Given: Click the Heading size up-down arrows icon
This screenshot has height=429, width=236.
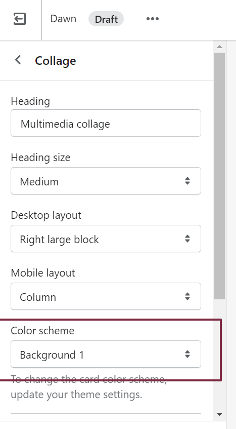Looking at the screenshot, I should coord(187,181).
